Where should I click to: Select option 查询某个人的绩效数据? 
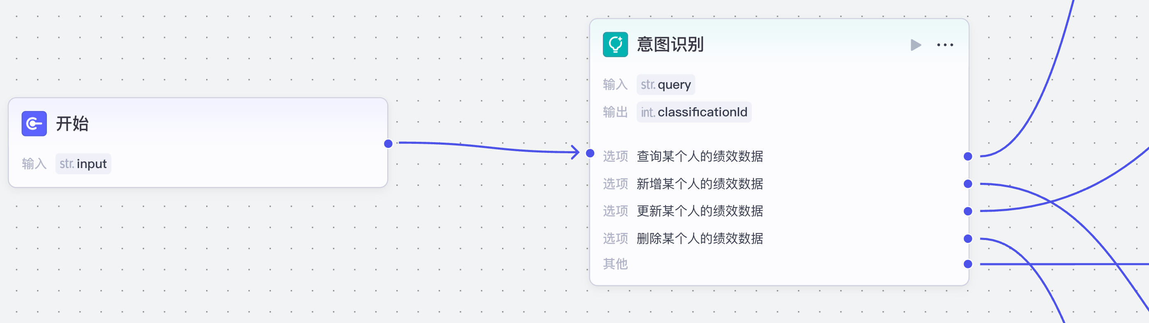[x=699, y=157]
